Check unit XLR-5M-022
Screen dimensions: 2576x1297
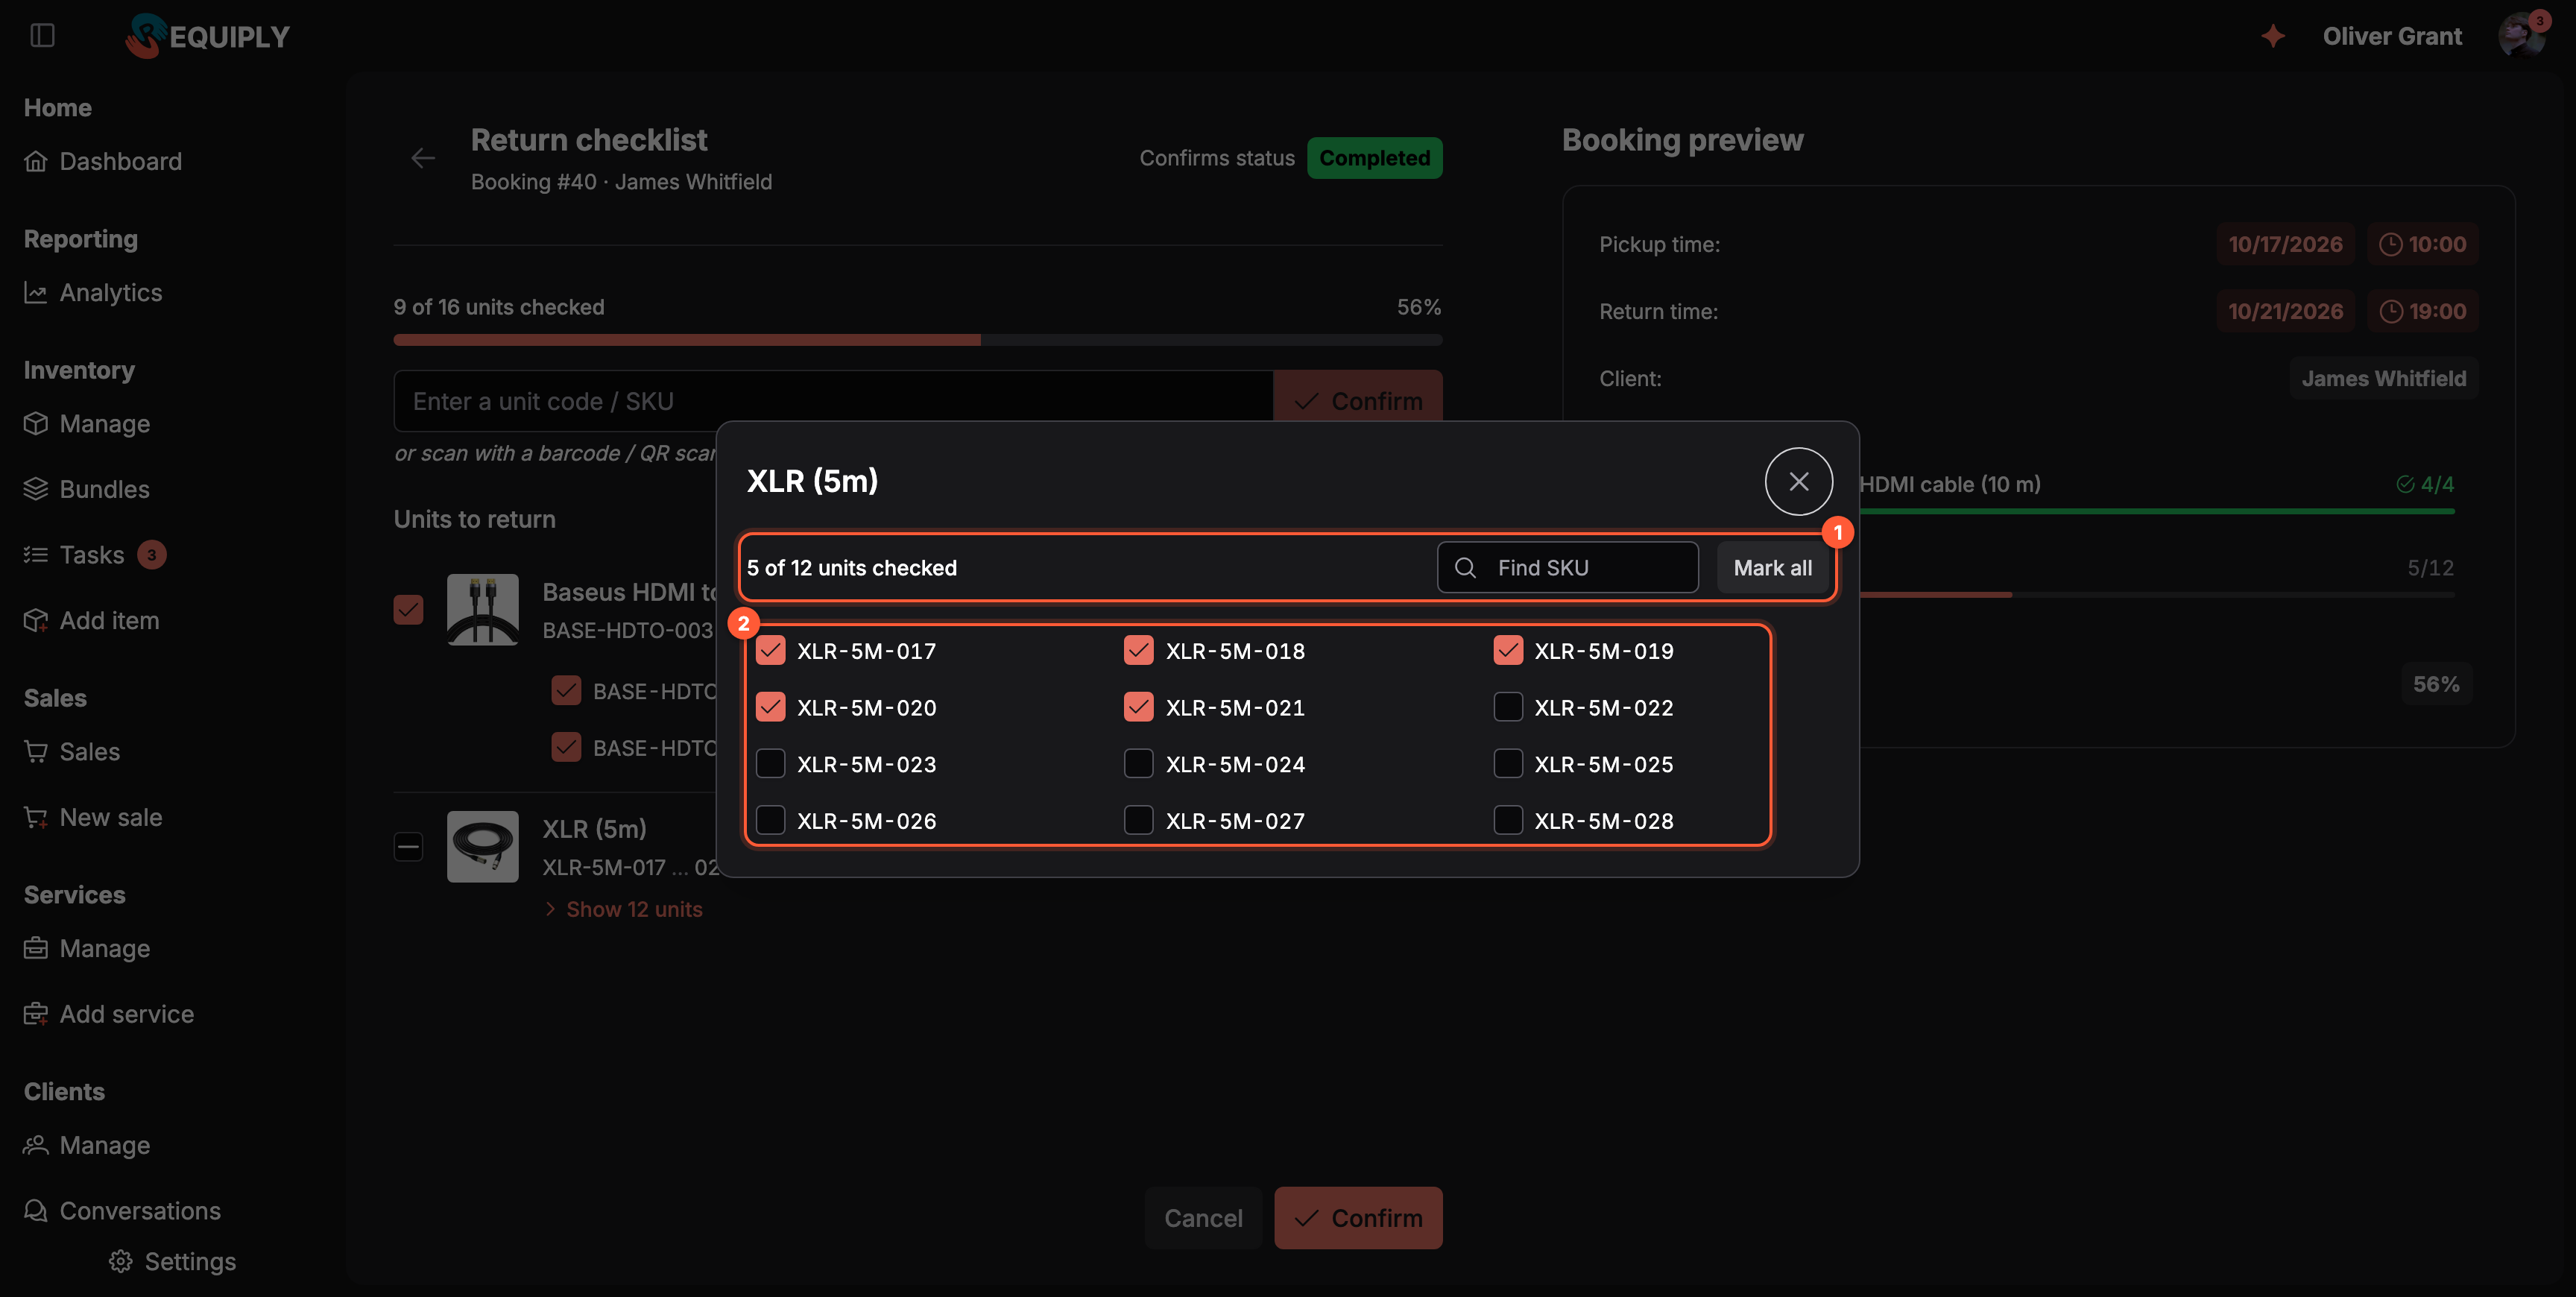1508,707
